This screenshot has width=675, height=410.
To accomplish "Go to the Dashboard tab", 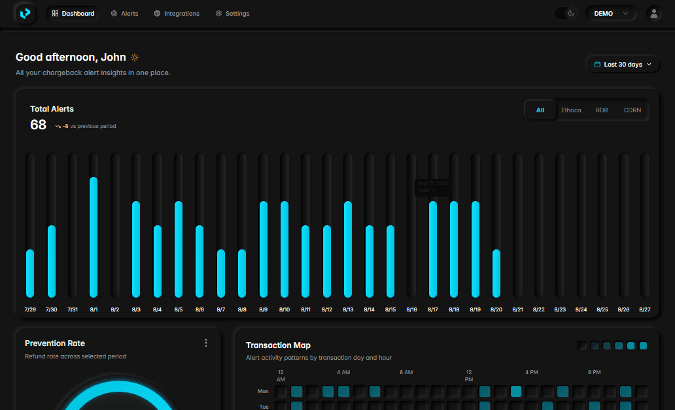I will pos(73,14).
